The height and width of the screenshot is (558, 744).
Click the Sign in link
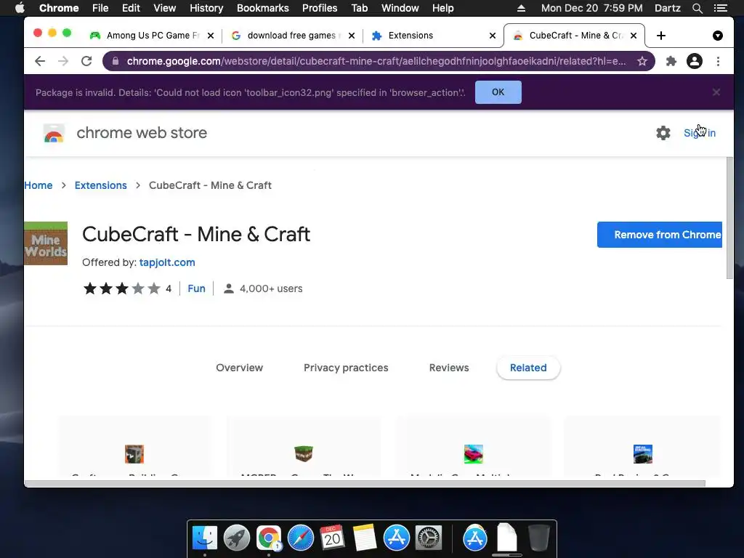(x=700, y=133)
